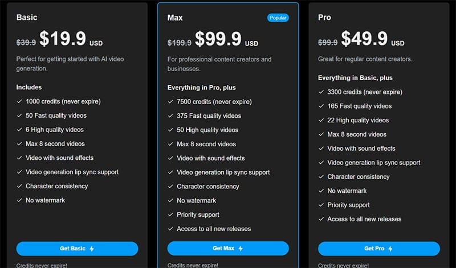Image resolution: width=456 pixels, height=268 pixels.
Task: Click the lightning bolt icon on Get Basic
Action: (x=92, y=249)
